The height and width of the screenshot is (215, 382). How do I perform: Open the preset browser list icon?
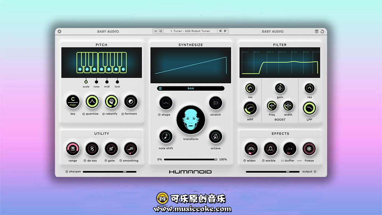point(156,31)
